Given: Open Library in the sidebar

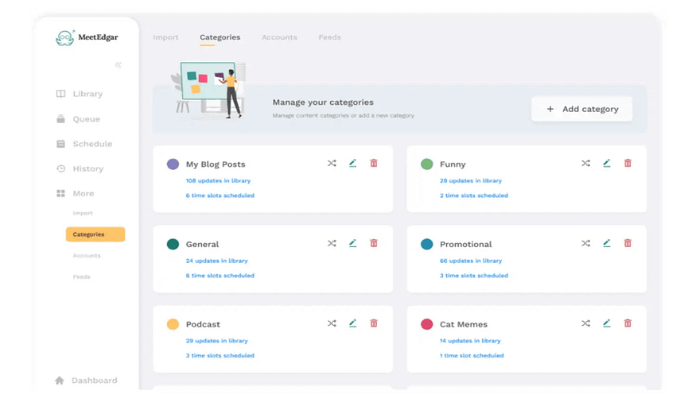Looking at the screenshot, I should click(x=80, y=94).
